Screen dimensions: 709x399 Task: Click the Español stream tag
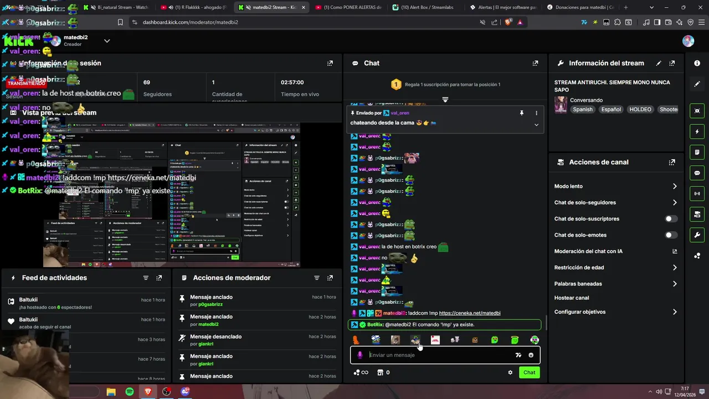click(611, 109)
